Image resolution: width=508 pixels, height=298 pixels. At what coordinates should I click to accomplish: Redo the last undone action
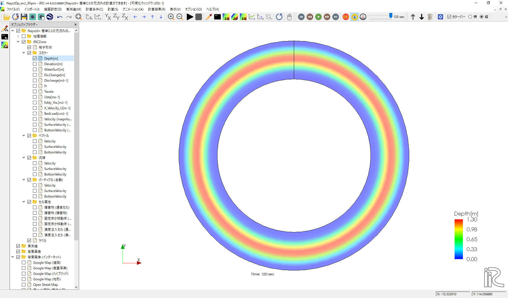tap(69, 17)
